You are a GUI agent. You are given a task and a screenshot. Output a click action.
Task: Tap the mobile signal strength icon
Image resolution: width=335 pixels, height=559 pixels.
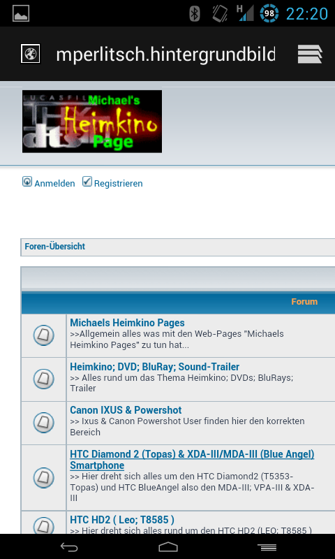coord(245,13)
